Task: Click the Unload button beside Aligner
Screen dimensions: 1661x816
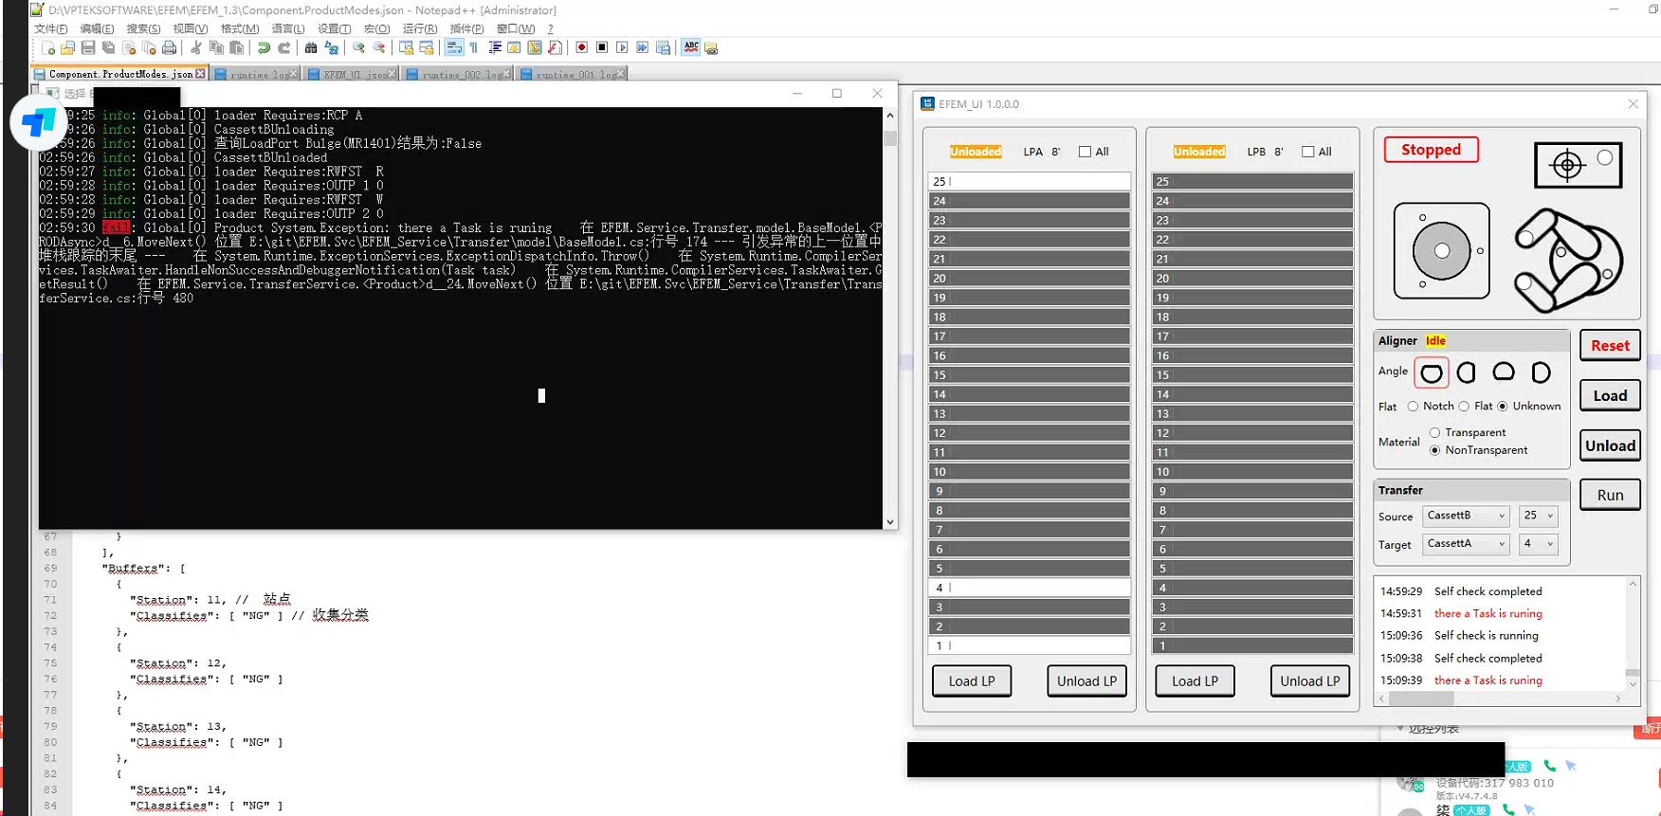Action: click(1610, 445)
